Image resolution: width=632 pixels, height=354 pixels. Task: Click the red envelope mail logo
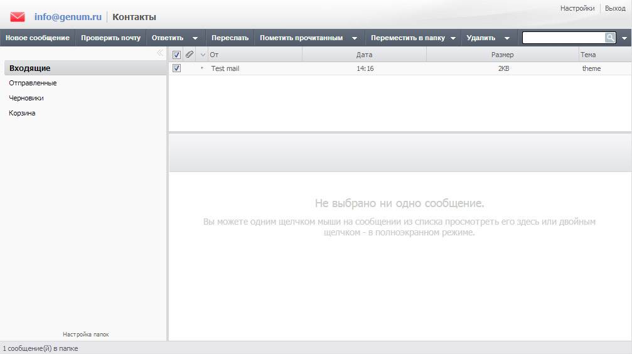click(x=18, y=17)
